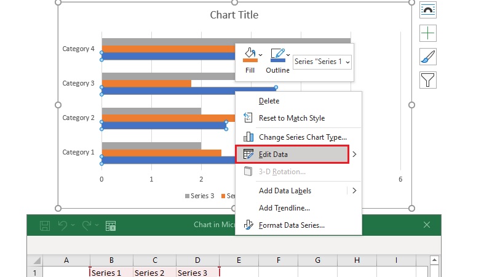
Task: Open Chart Filters funnel button
Action: point(427,80)
